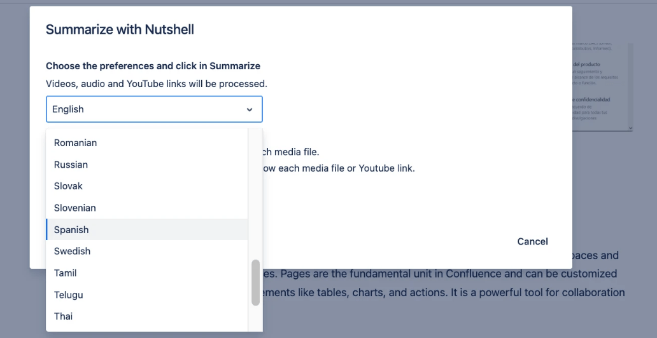Screen dimensions: 657x338
Task: Expand the language dropdown chevron
Action: 249,109
